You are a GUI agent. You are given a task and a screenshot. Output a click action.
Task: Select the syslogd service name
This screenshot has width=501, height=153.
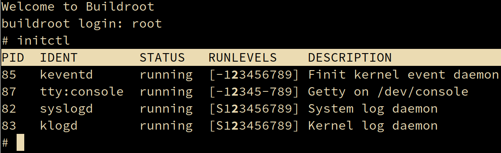coord(66,109)
